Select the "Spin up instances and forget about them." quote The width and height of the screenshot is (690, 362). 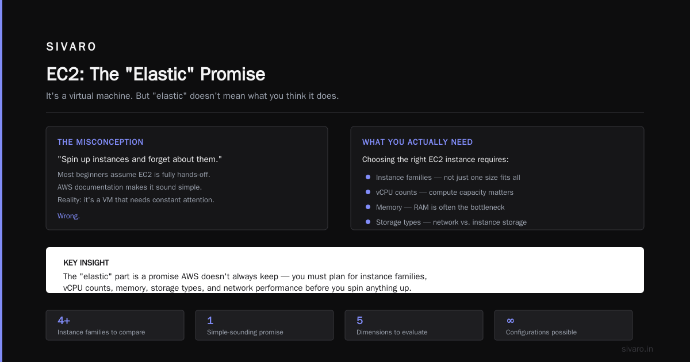pos(140,159)
